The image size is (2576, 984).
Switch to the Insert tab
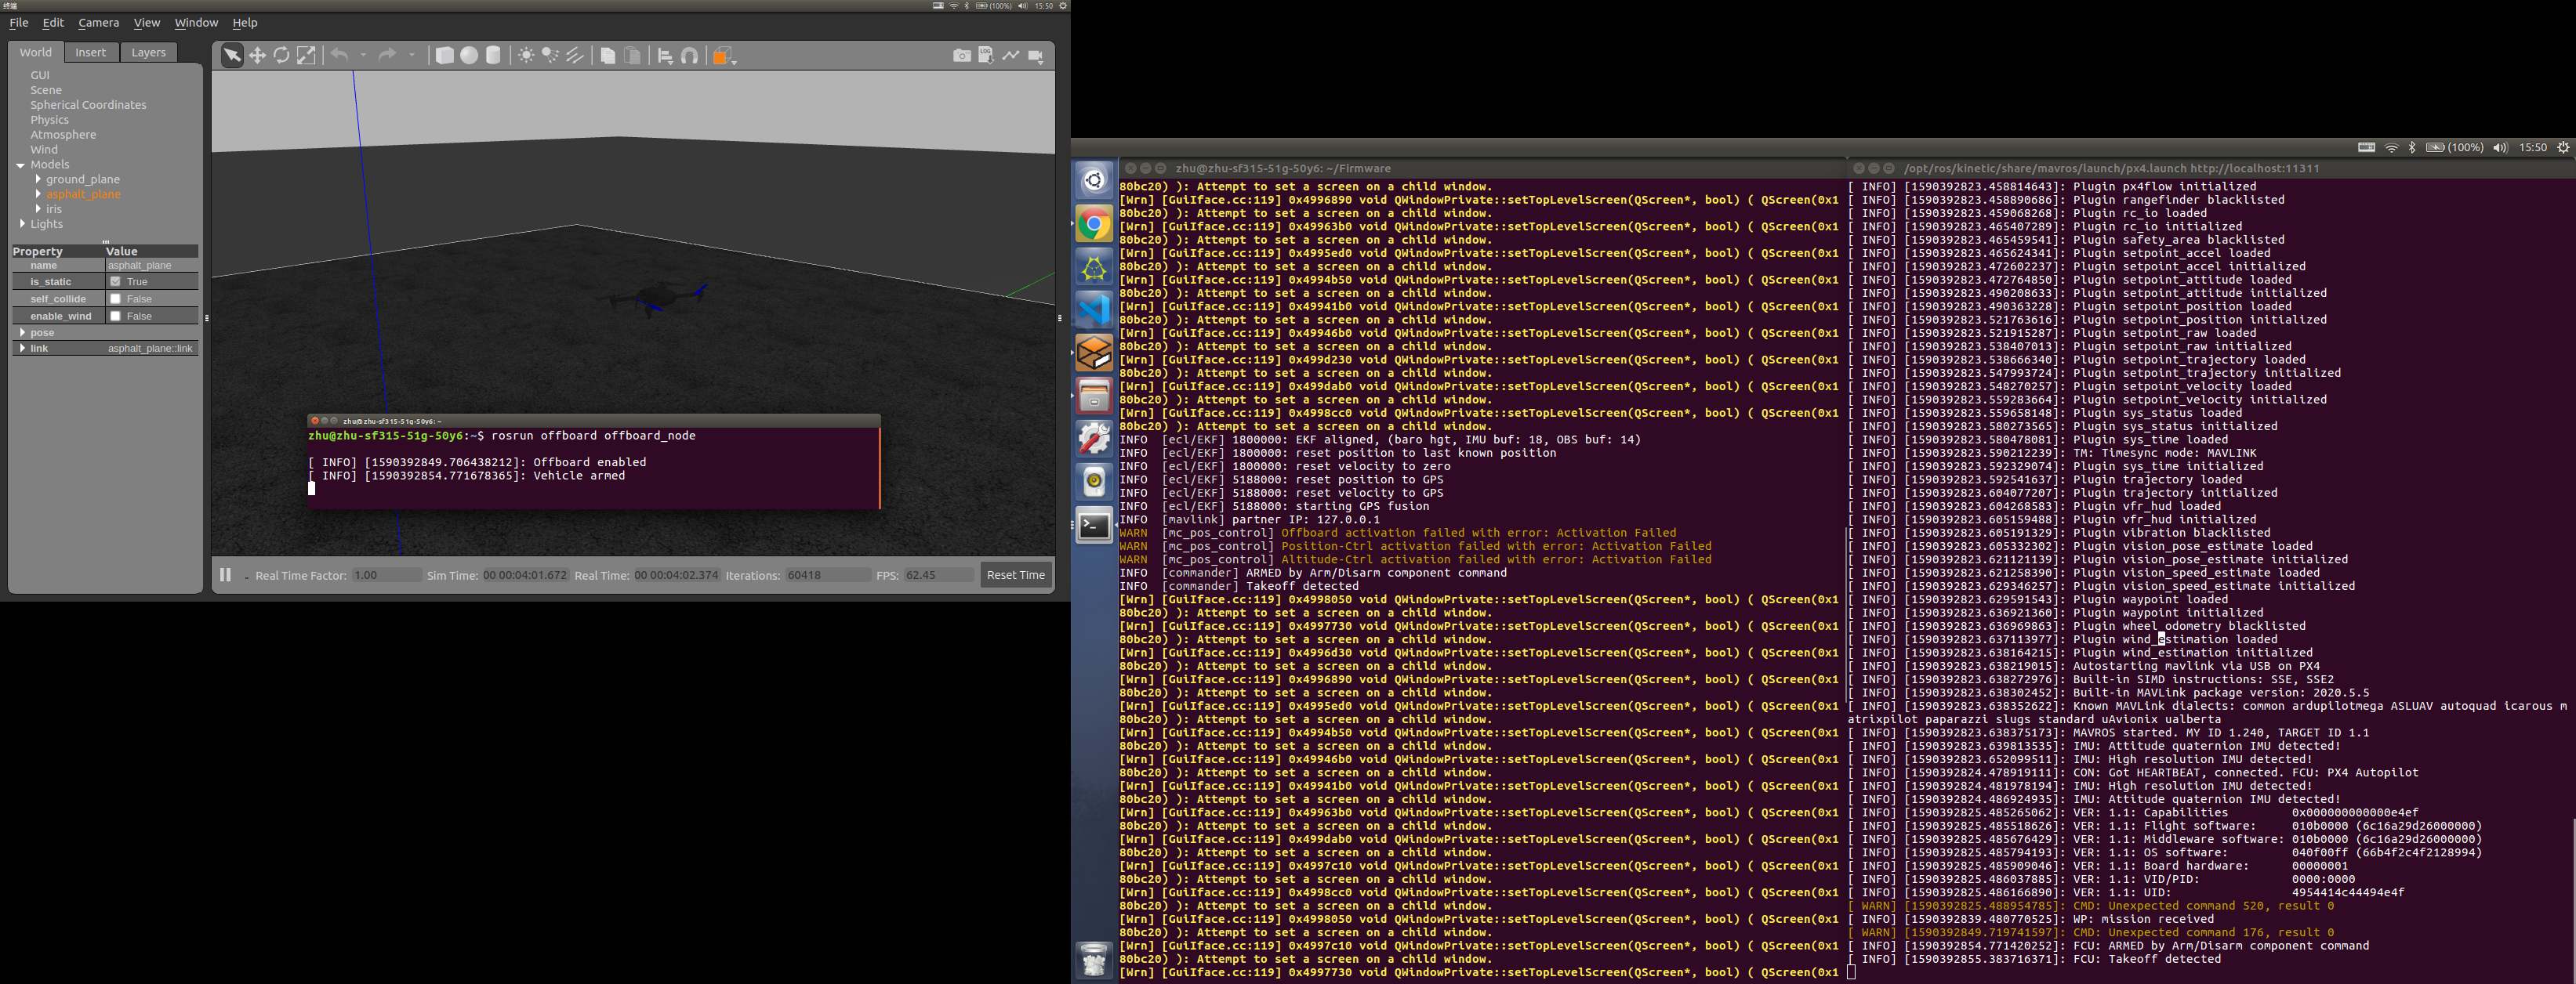coord(90,52)
